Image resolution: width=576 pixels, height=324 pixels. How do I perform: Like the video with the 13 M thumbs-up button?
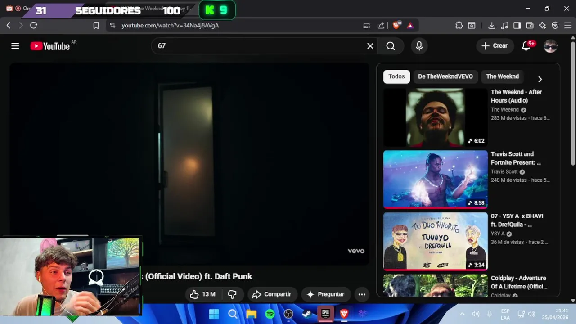(x=202, y=294)
